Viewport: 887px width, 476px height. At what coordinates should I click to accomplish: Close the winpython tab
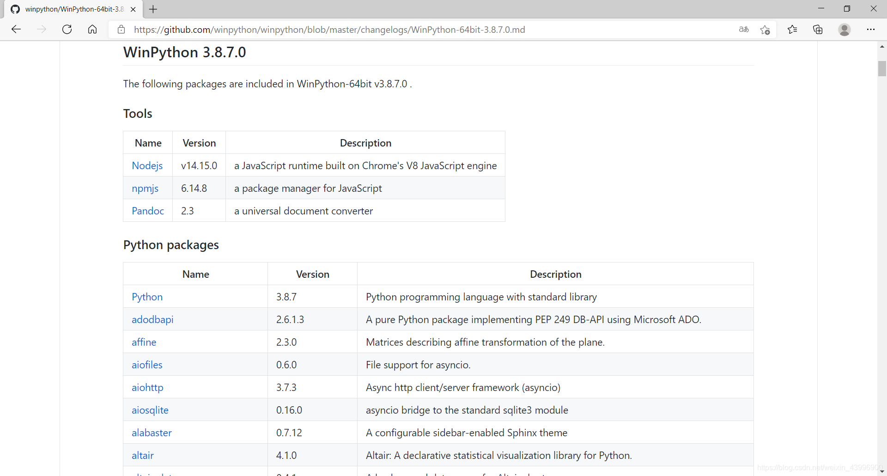[x=133, y=9]
